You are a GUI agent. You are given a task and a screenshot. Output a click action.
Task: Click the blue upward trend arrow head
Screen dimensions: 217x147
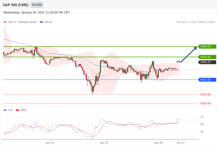tap(195, 48)
